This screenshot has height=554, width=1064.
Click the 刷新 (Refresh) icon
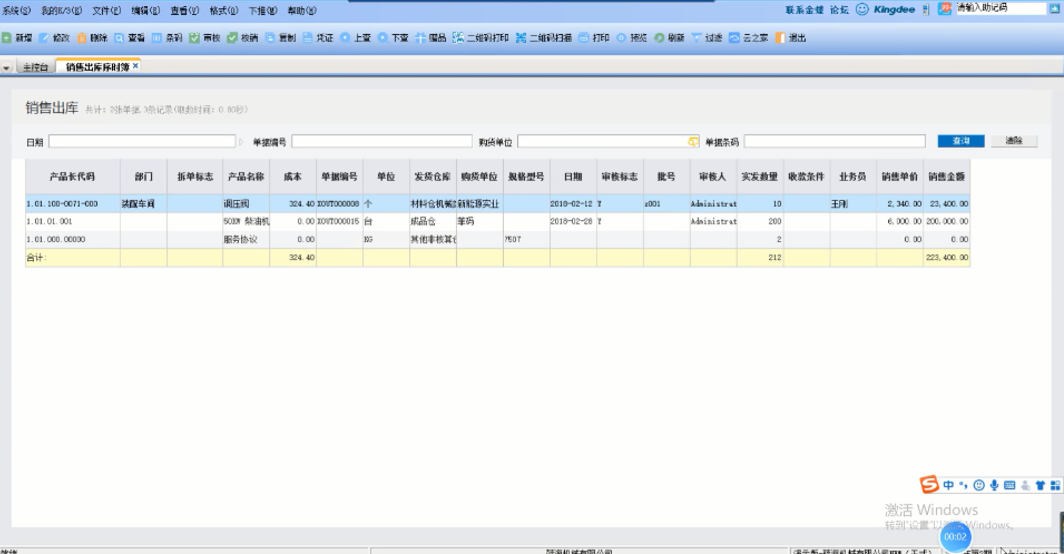point(659,38)
